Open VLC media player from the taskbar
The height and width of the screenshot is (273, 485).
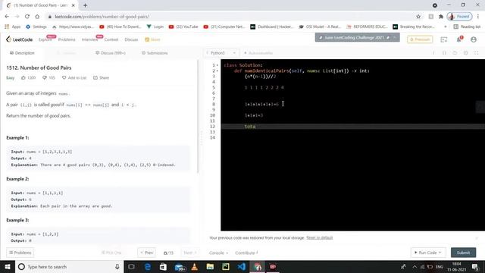pos(195,266)
